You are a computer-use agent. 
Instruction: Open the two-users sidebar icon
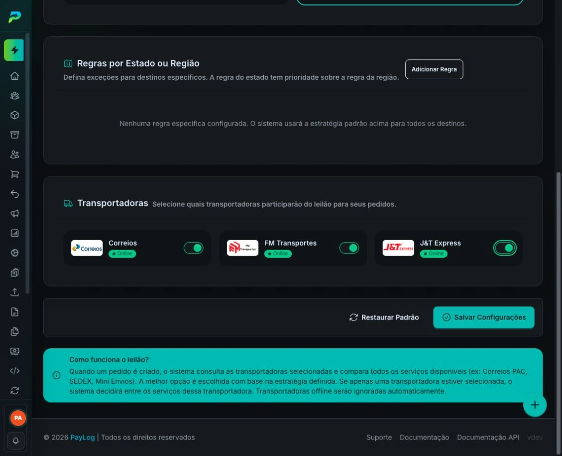(x=15, y=154)
